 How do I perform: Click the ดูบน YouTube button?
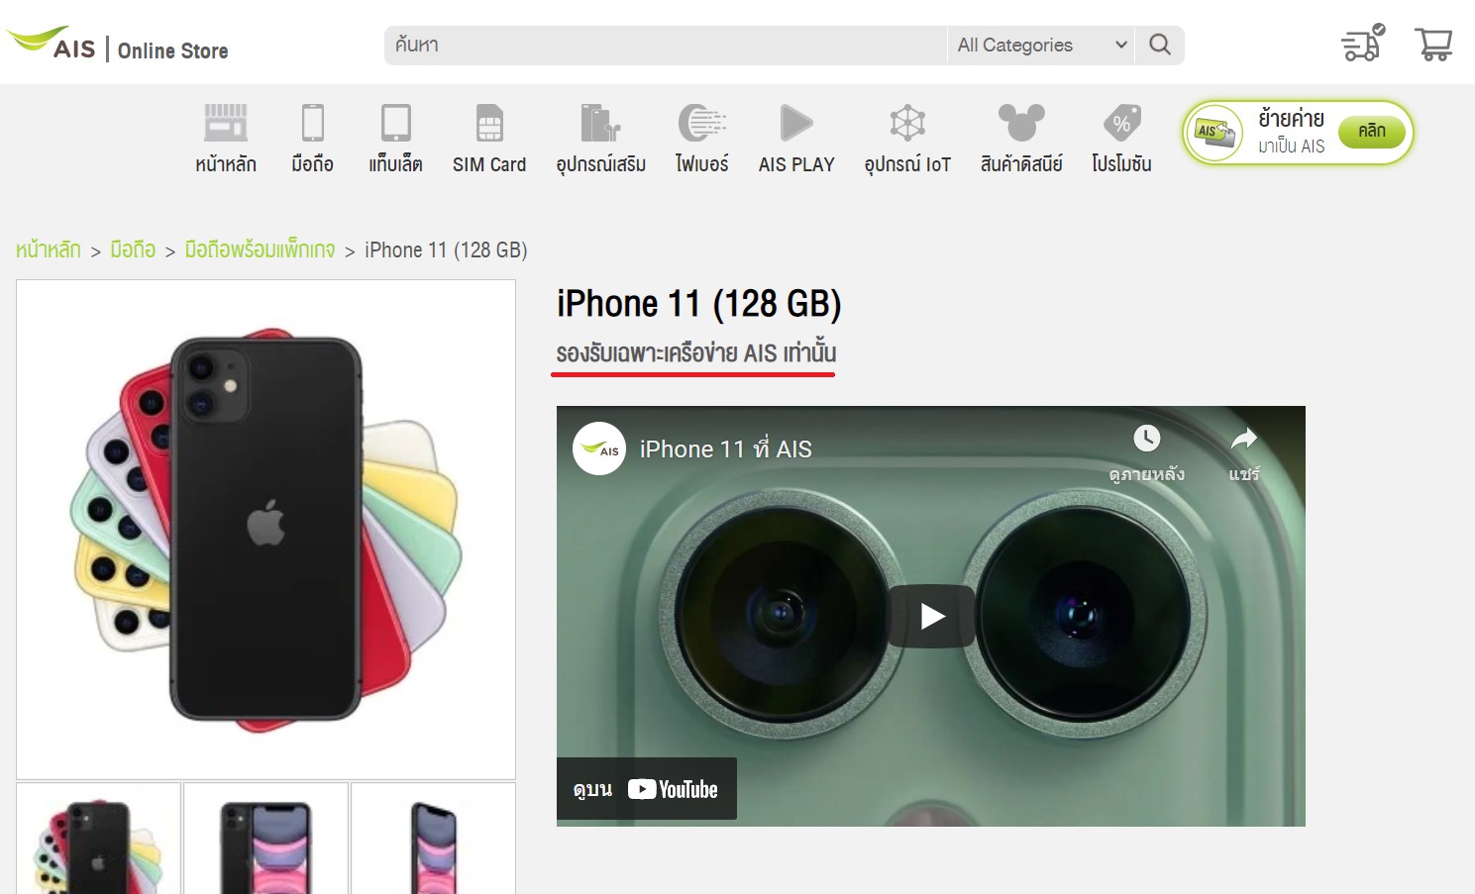(x=647, y=789)
